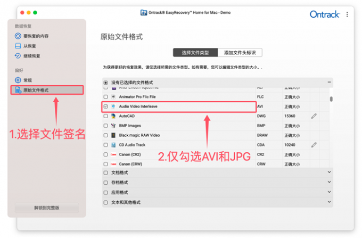Screen dimensions: 362x238
Task: Check the 应用格式 category checkbox
Action: 105,193
